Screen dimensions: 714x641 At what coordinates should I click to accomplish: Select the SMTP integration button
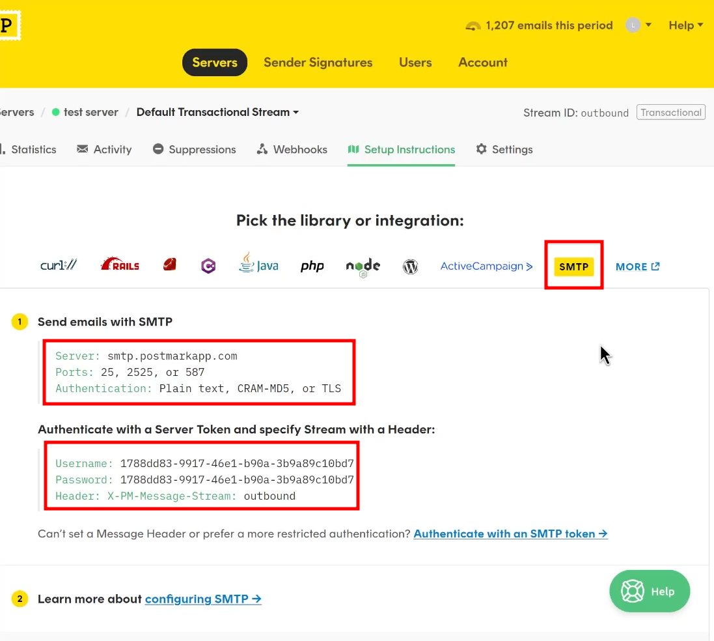(574, 266)
